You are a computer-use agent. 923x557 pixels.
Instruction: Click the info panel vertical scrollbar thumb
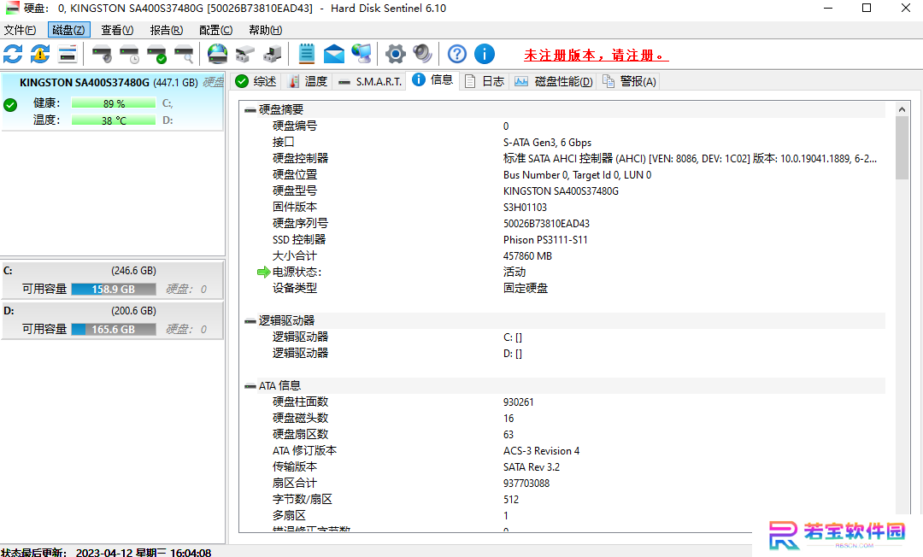(902, 148)
